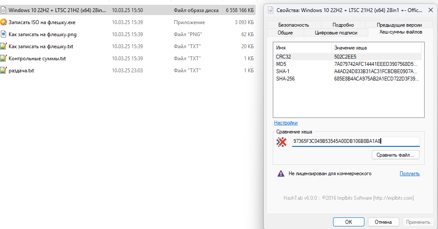This screenshot has height=229, width=438.
Task: Click the 'раздача.txt' file icon
Action: click(3, 70)
